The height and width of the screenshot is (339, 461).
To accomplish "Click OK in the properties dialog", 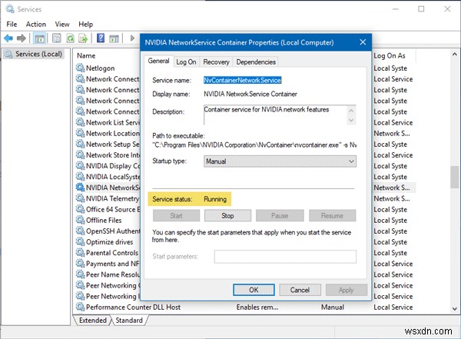I will (254, 290).
